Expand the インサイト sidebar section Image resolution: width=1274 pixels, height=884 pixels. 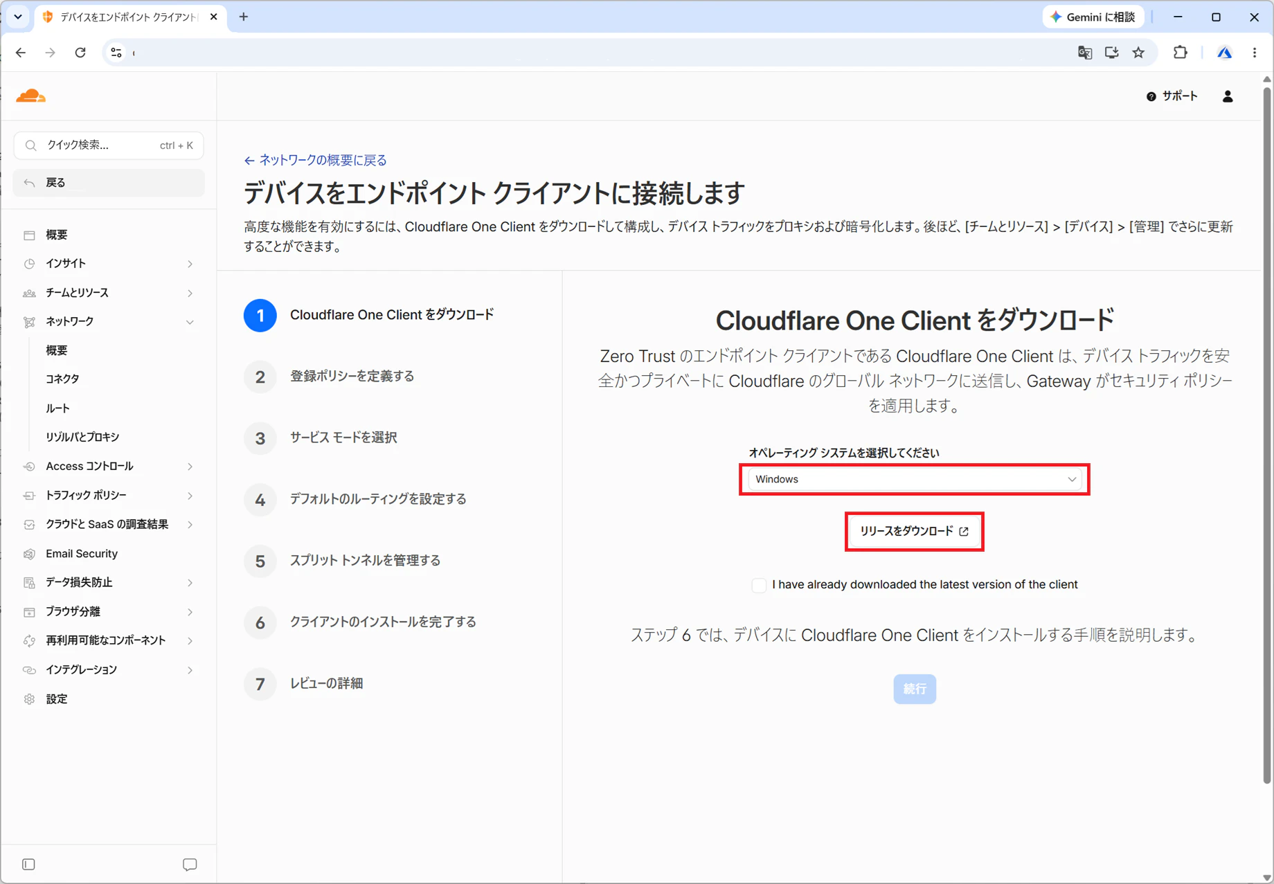pyautogui.click(x=109, y=264)
